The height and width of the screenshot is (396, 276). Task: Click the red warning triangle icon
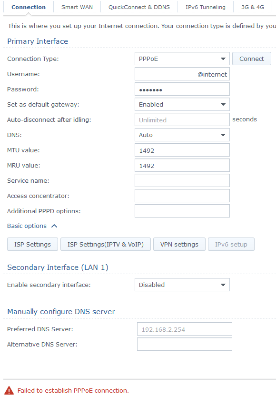click(x=9, y=390)
